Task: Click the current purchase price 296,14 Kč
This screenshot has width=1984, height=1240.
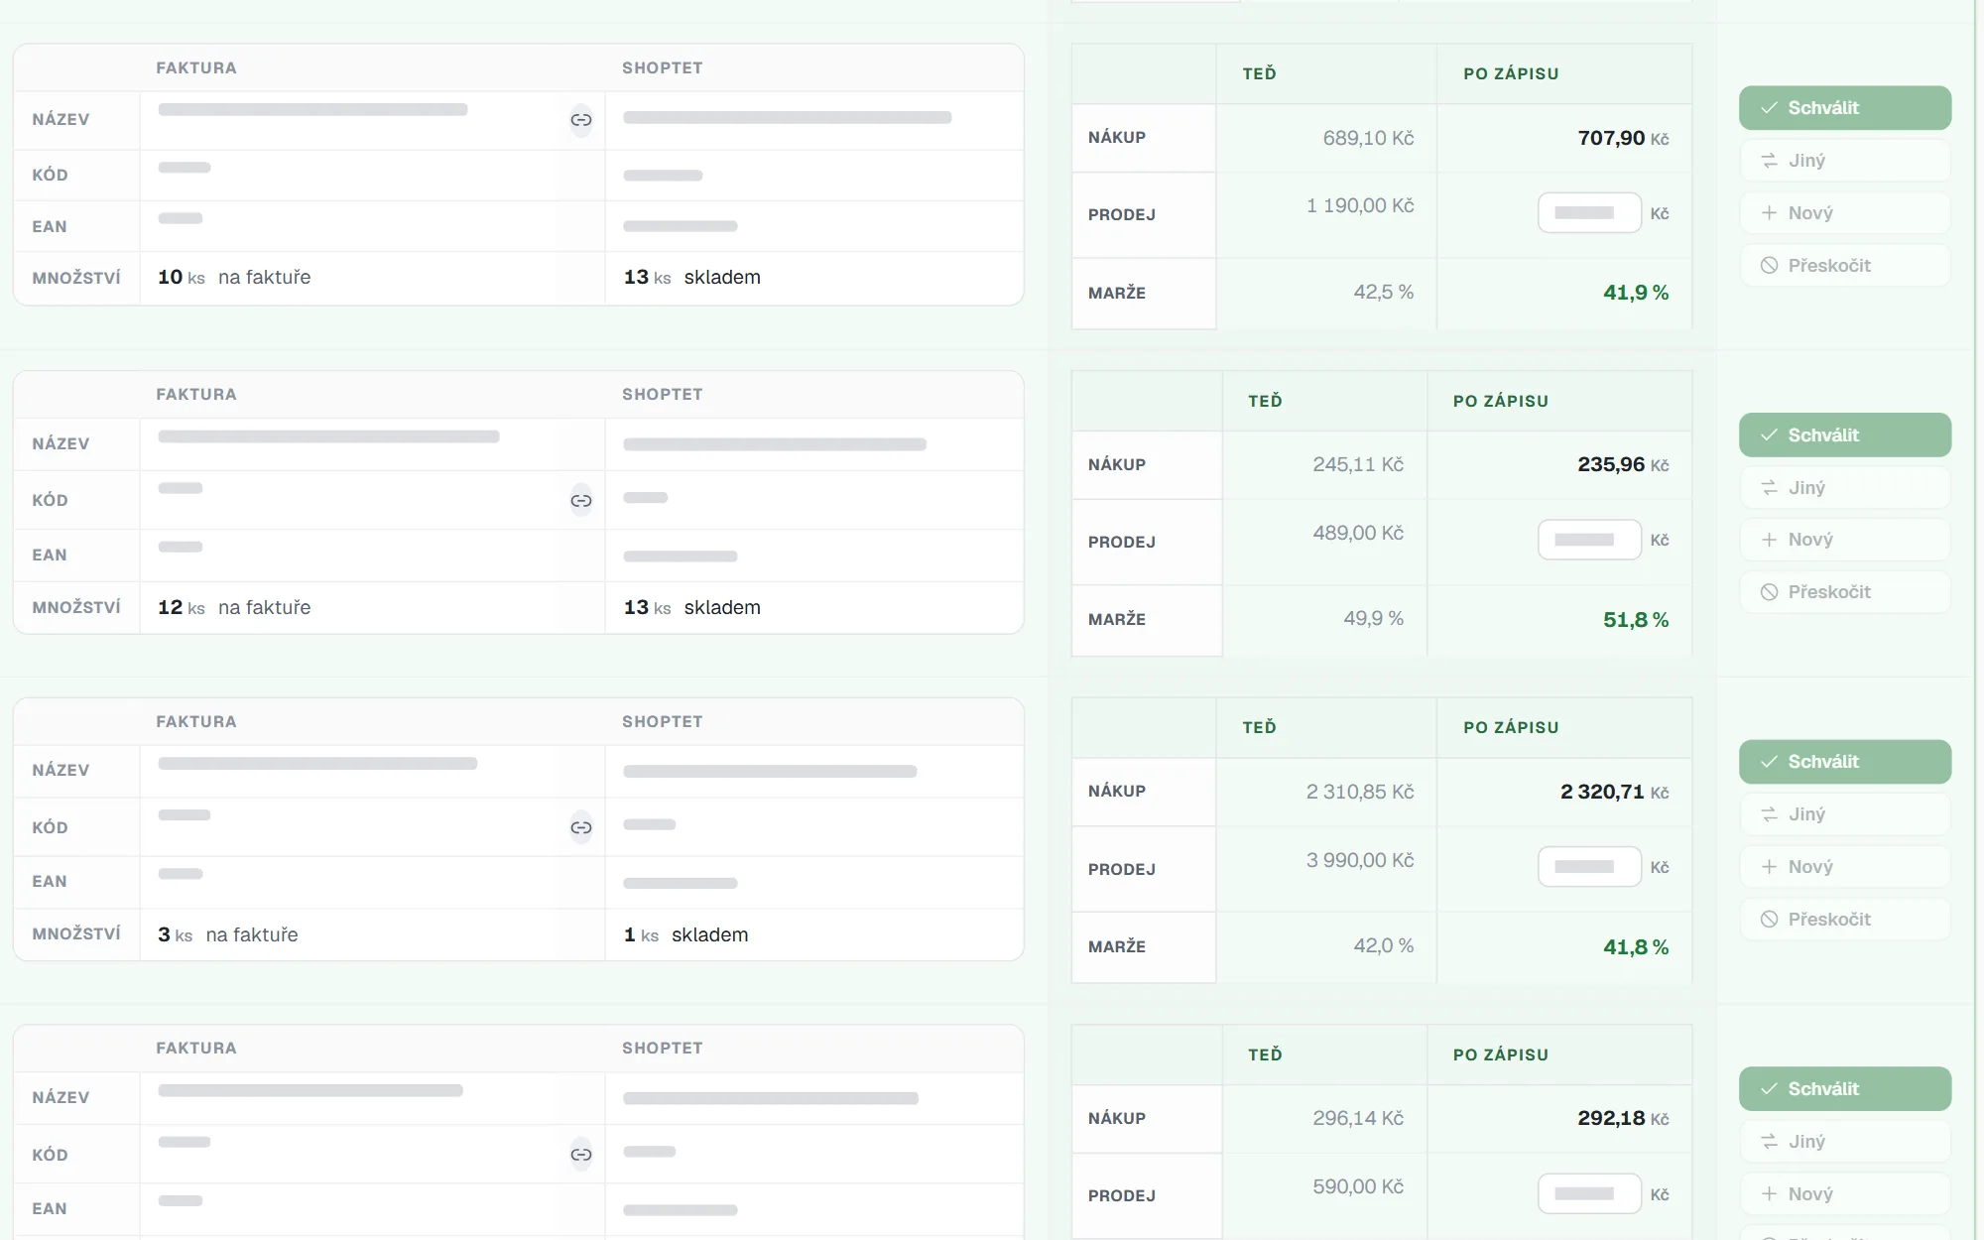Action: [x=1358, y=1118]
